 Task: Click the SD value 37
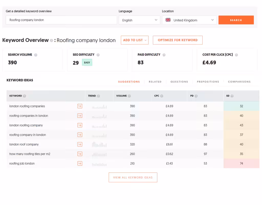(242, 135)
